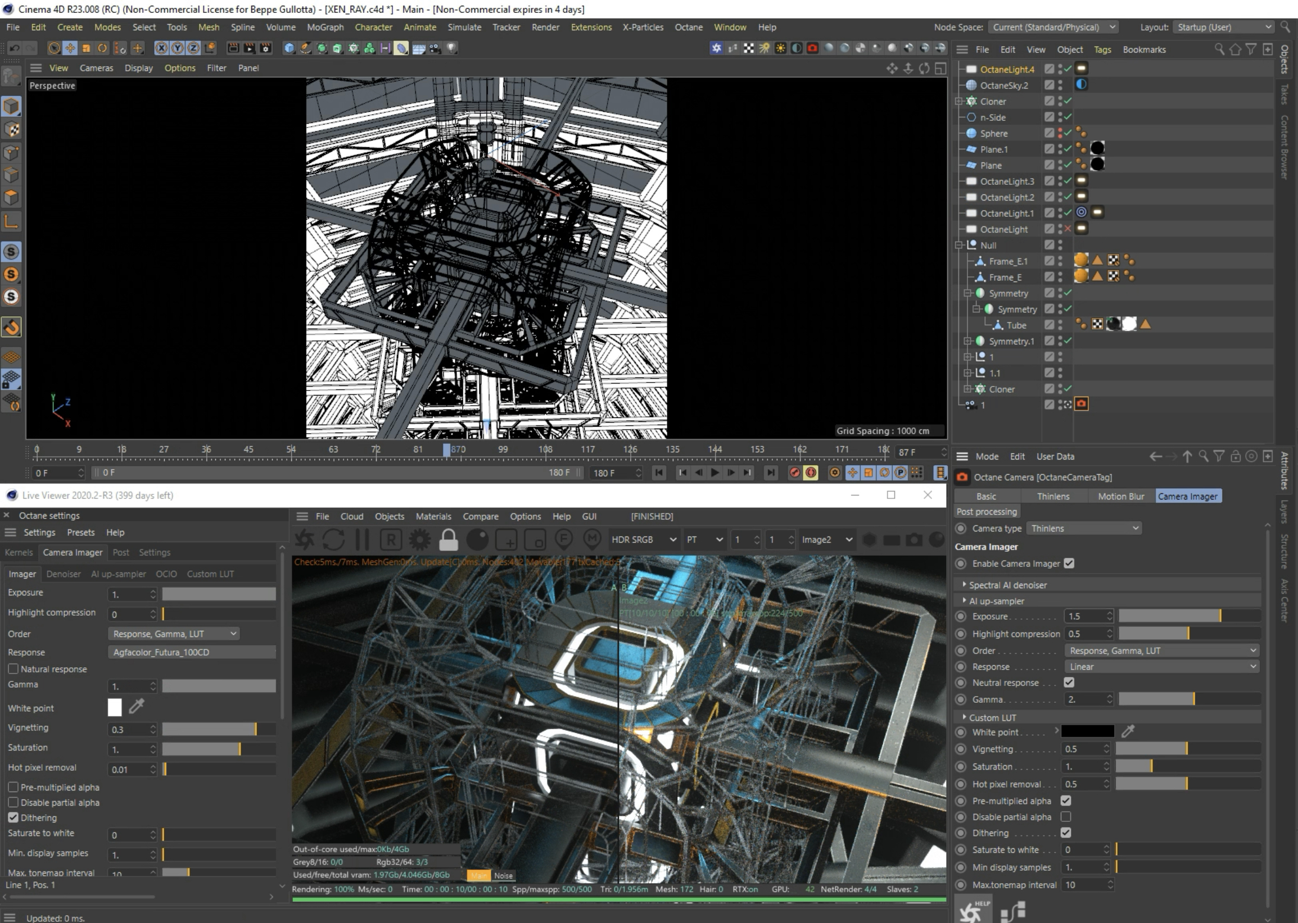Open the HDR SRGB dropdown
This screenshot has width=1298, height=923.
click(643, 539)
